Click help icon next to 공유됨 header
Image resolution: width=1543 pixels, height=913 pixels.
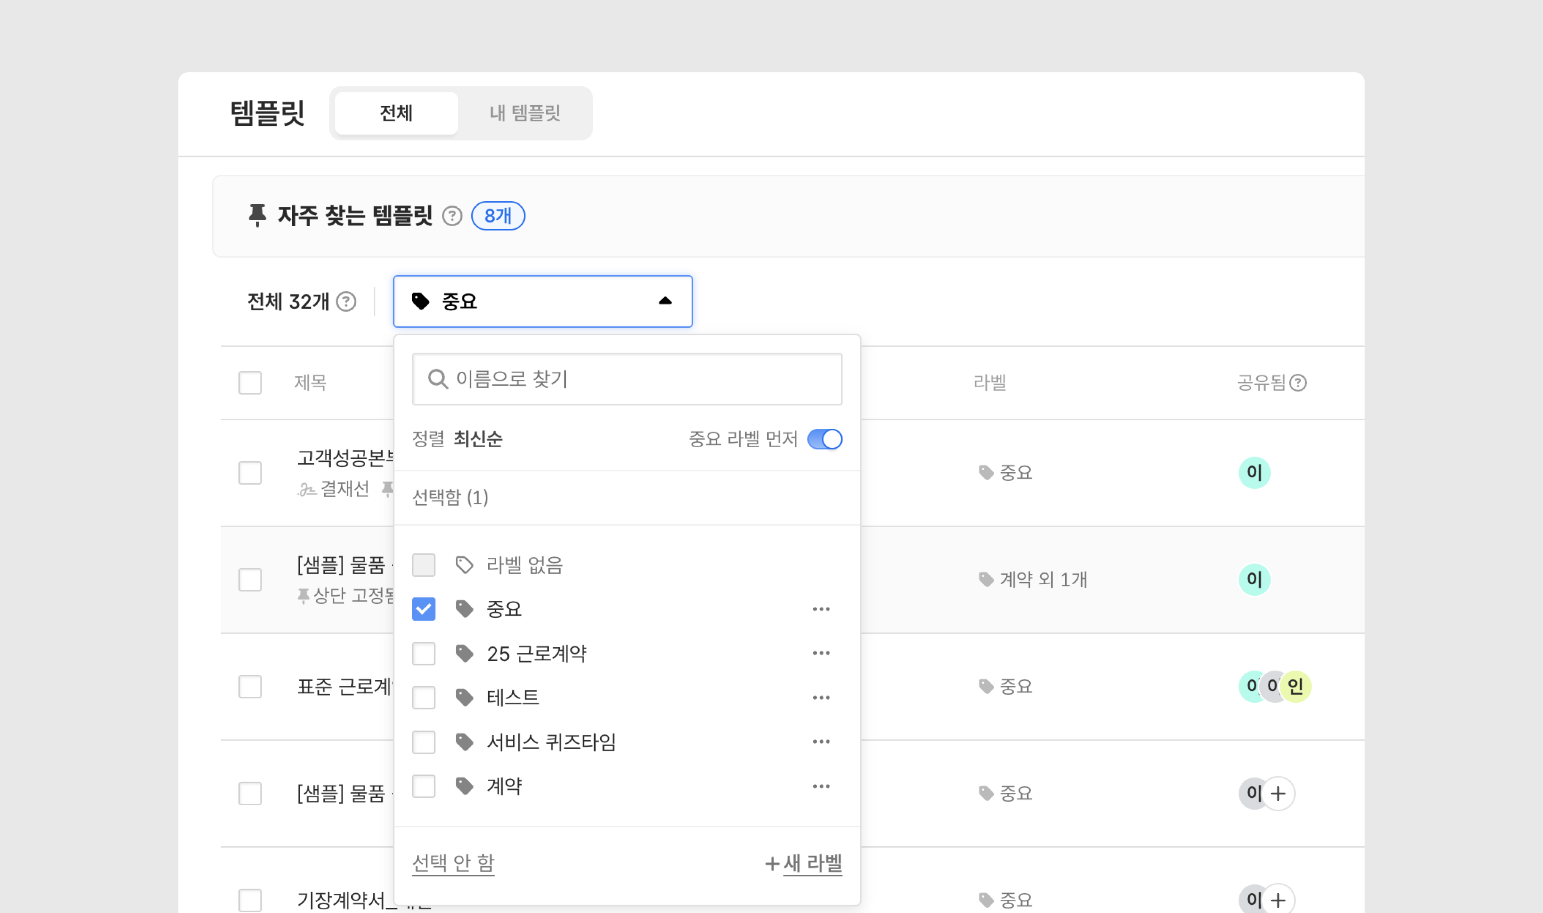tap(1297, 383)
